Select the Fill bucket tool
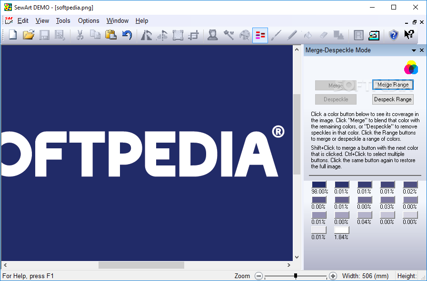 coord(308,35)
